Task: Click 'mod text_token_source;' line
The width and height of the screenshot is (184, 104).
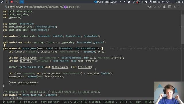Action: point(18,11)
